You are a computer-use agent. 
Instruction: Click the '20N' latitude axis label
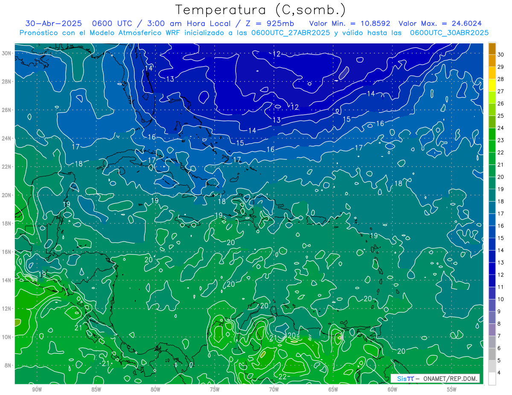coord(6,195)
